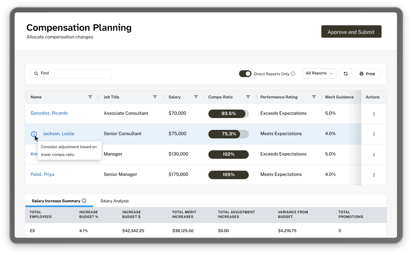
Task: Open actions menu for Gonzalez, Ricardo
Action: (x=373, y=114)
